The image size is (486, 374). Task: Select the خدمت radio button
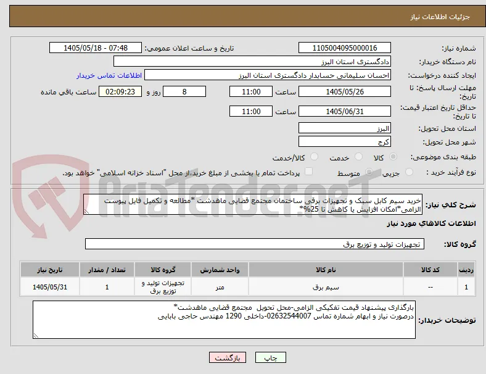click(x=358, y=157)
